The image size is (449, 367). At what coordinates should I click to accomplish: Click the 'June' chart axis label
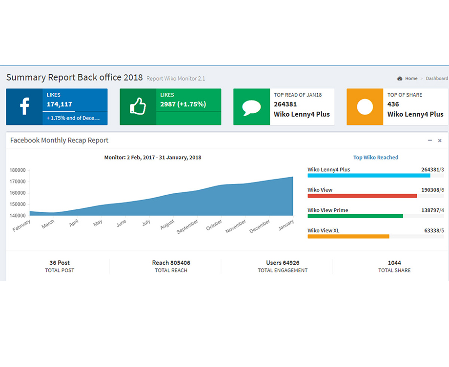point(122,224)
